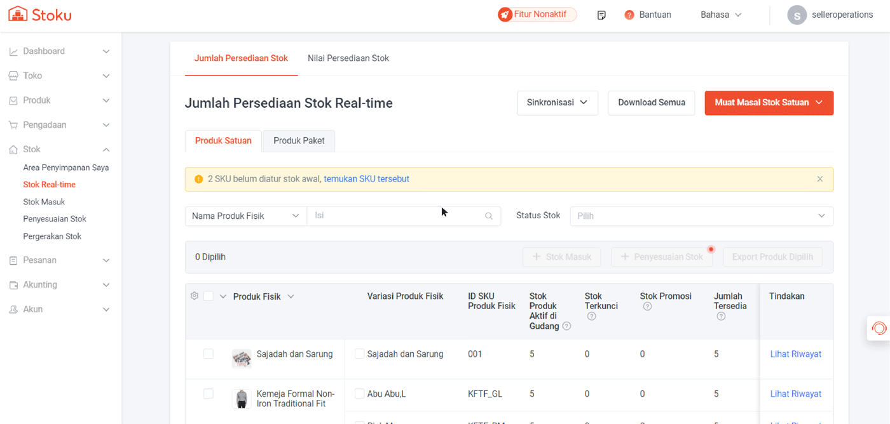Open the Sinkronisasi dropdown
Image resolution: width=890 pixels, height=424 pixels.
tap(557, 102)
